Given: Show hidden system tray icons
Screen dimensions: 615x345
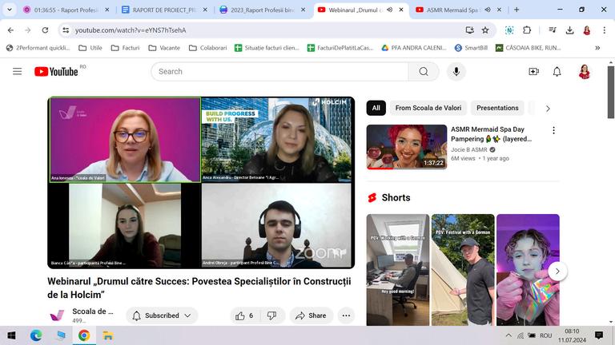Looking at the screenshot, I should (x=508, y=335).
